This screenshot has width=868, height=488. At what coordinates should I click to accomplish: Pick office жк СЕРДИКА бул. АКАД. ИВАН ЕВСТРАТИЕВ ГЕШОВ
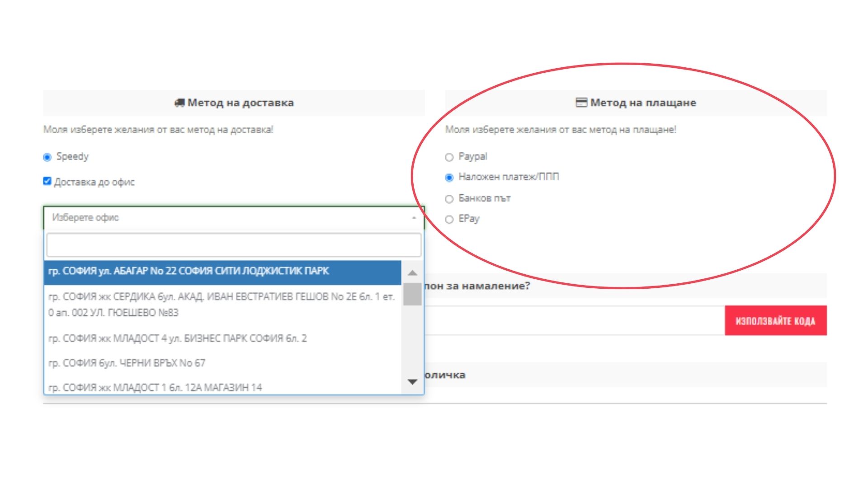222,305
